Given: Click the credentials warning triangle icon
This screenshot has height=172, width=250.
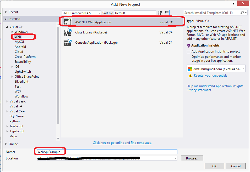Looking at the screenshot, I should point(190,76).
